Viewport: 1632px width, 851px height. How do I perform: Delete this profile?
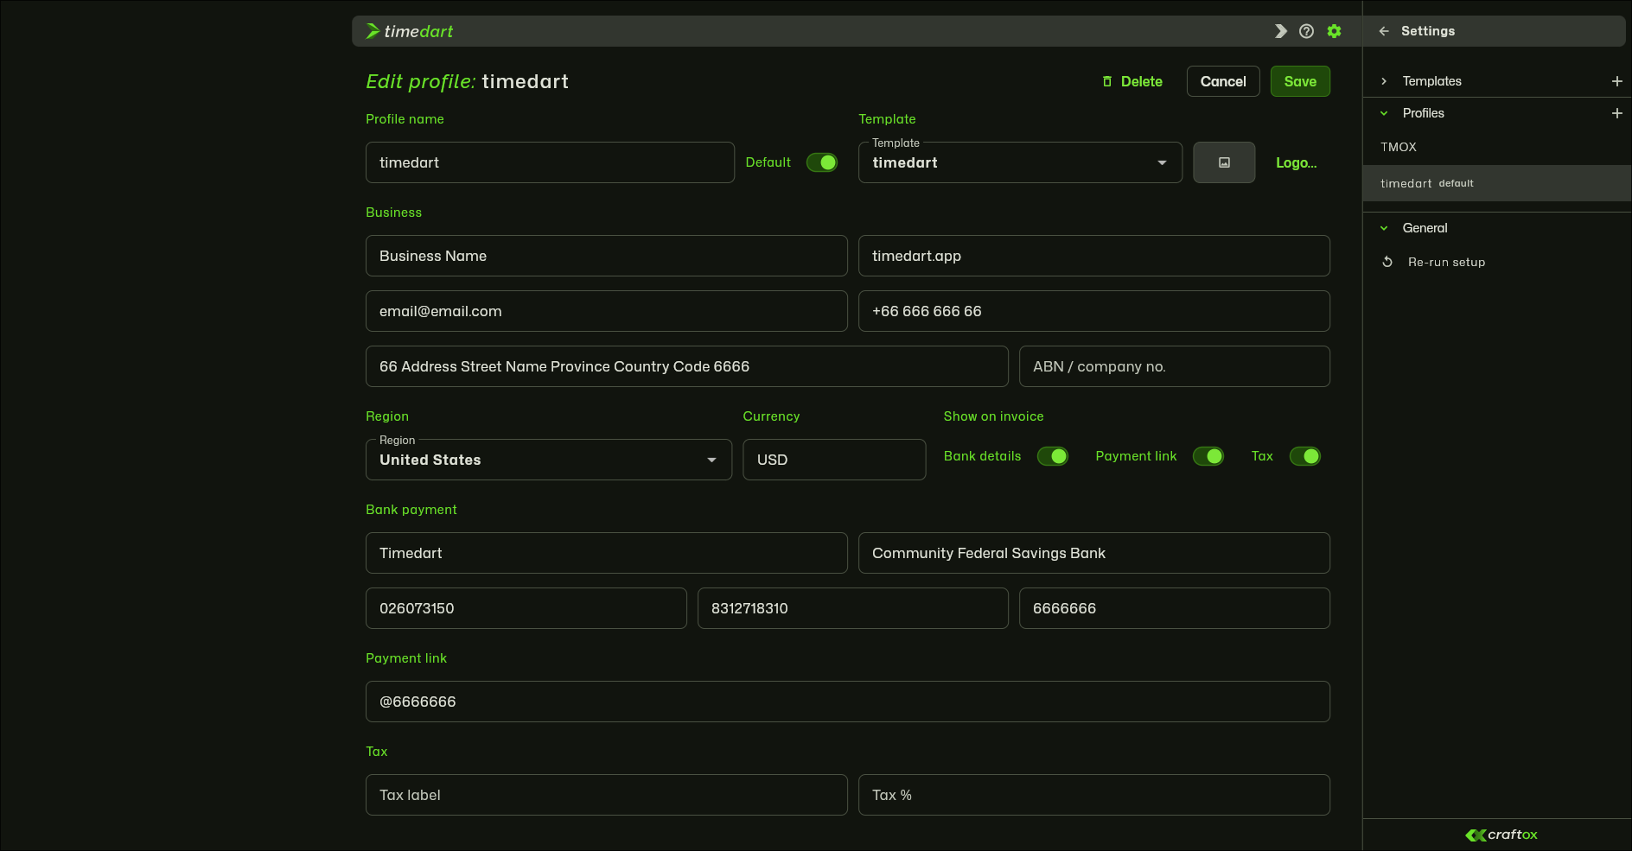pos(1132,81)
